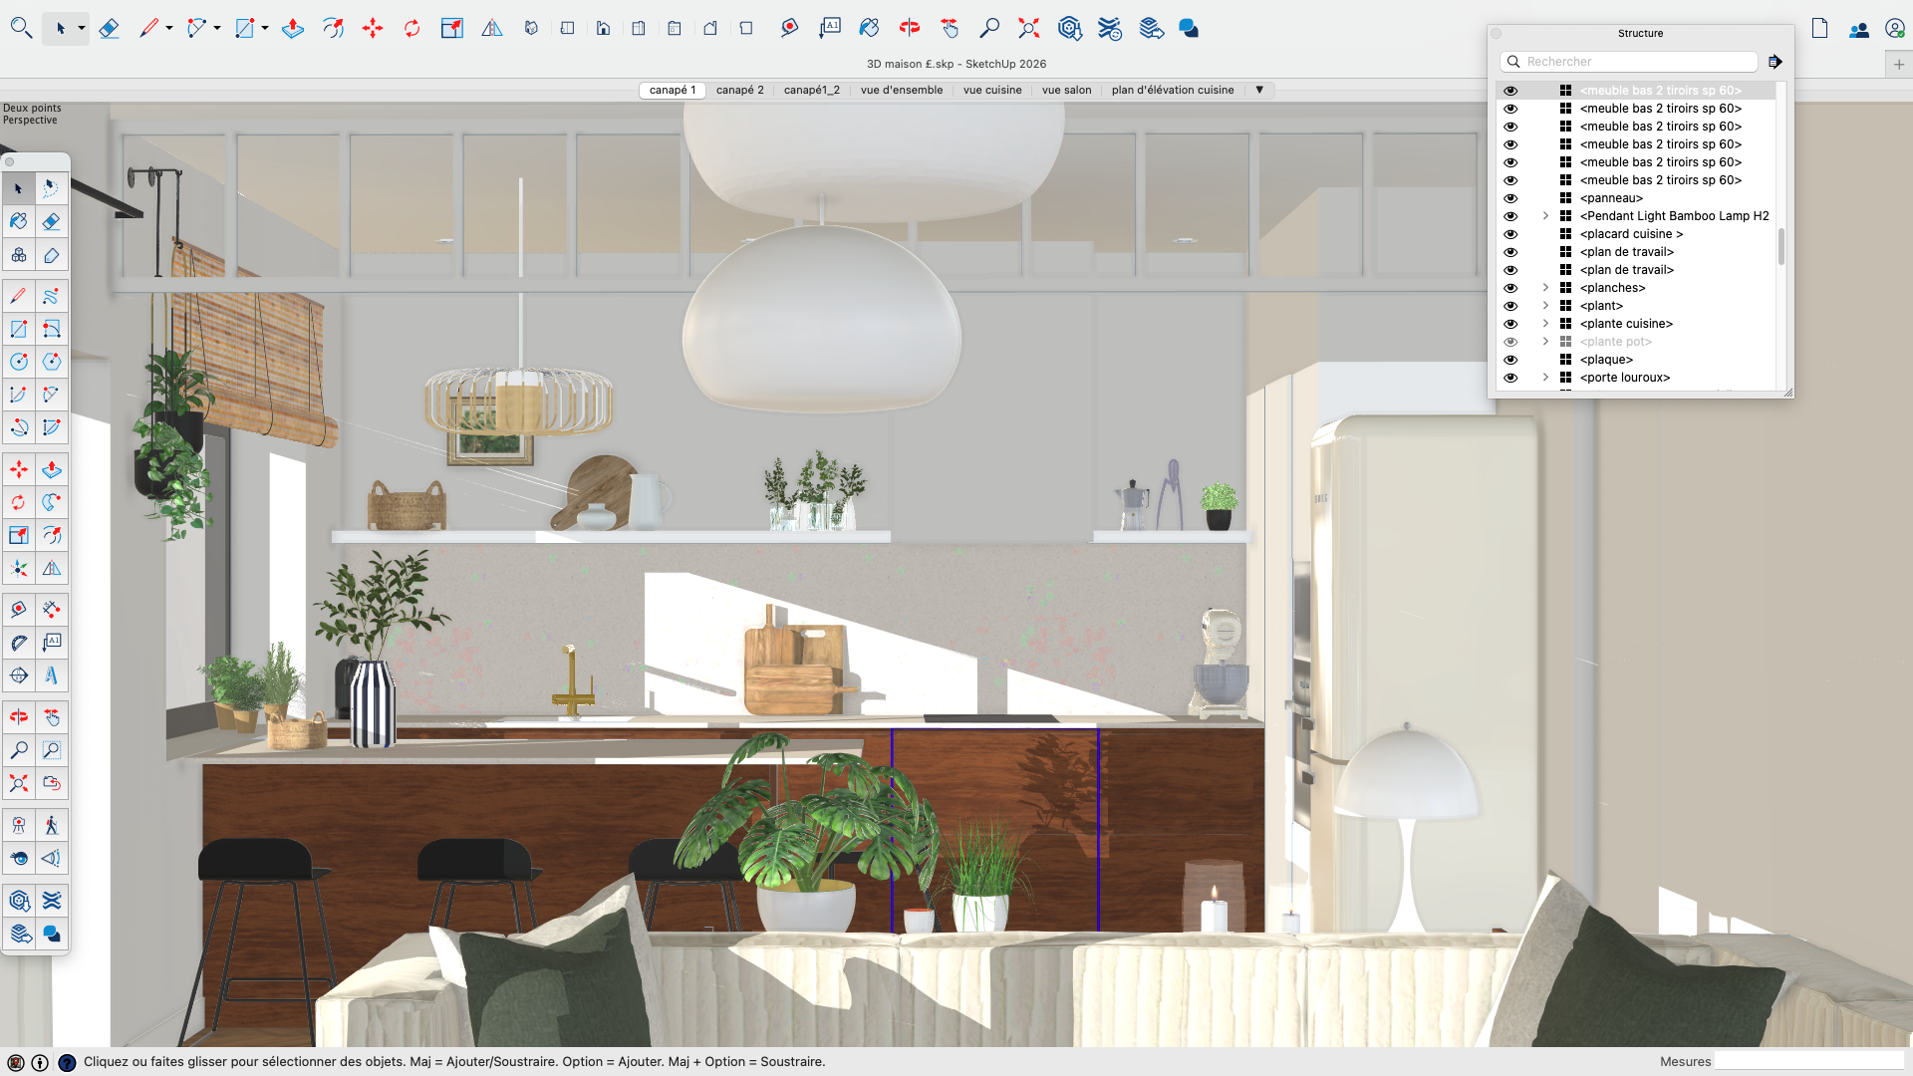Select the Eraser tool in the top toolbar
The height and width of the screenshot is (1076, 1913).
pos(110,28)
